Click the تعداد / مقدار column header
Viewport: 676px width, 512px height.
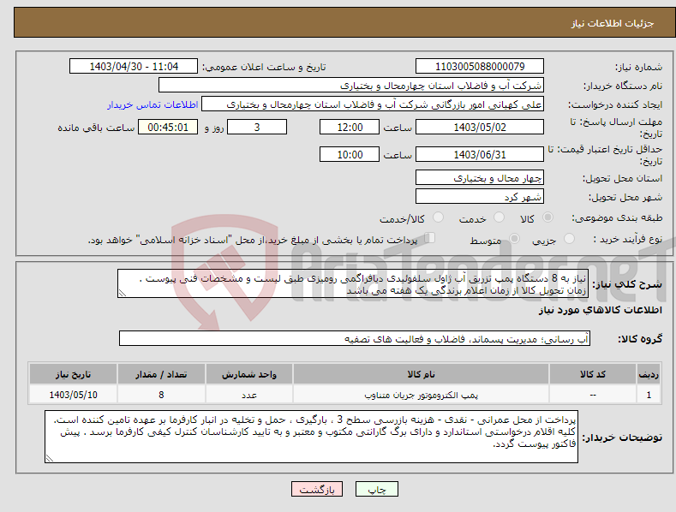coord(161,374)
